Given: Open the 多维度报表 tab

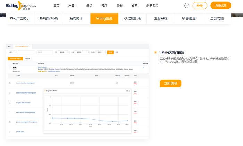Looking at the screenshot, I should point(132,18).
